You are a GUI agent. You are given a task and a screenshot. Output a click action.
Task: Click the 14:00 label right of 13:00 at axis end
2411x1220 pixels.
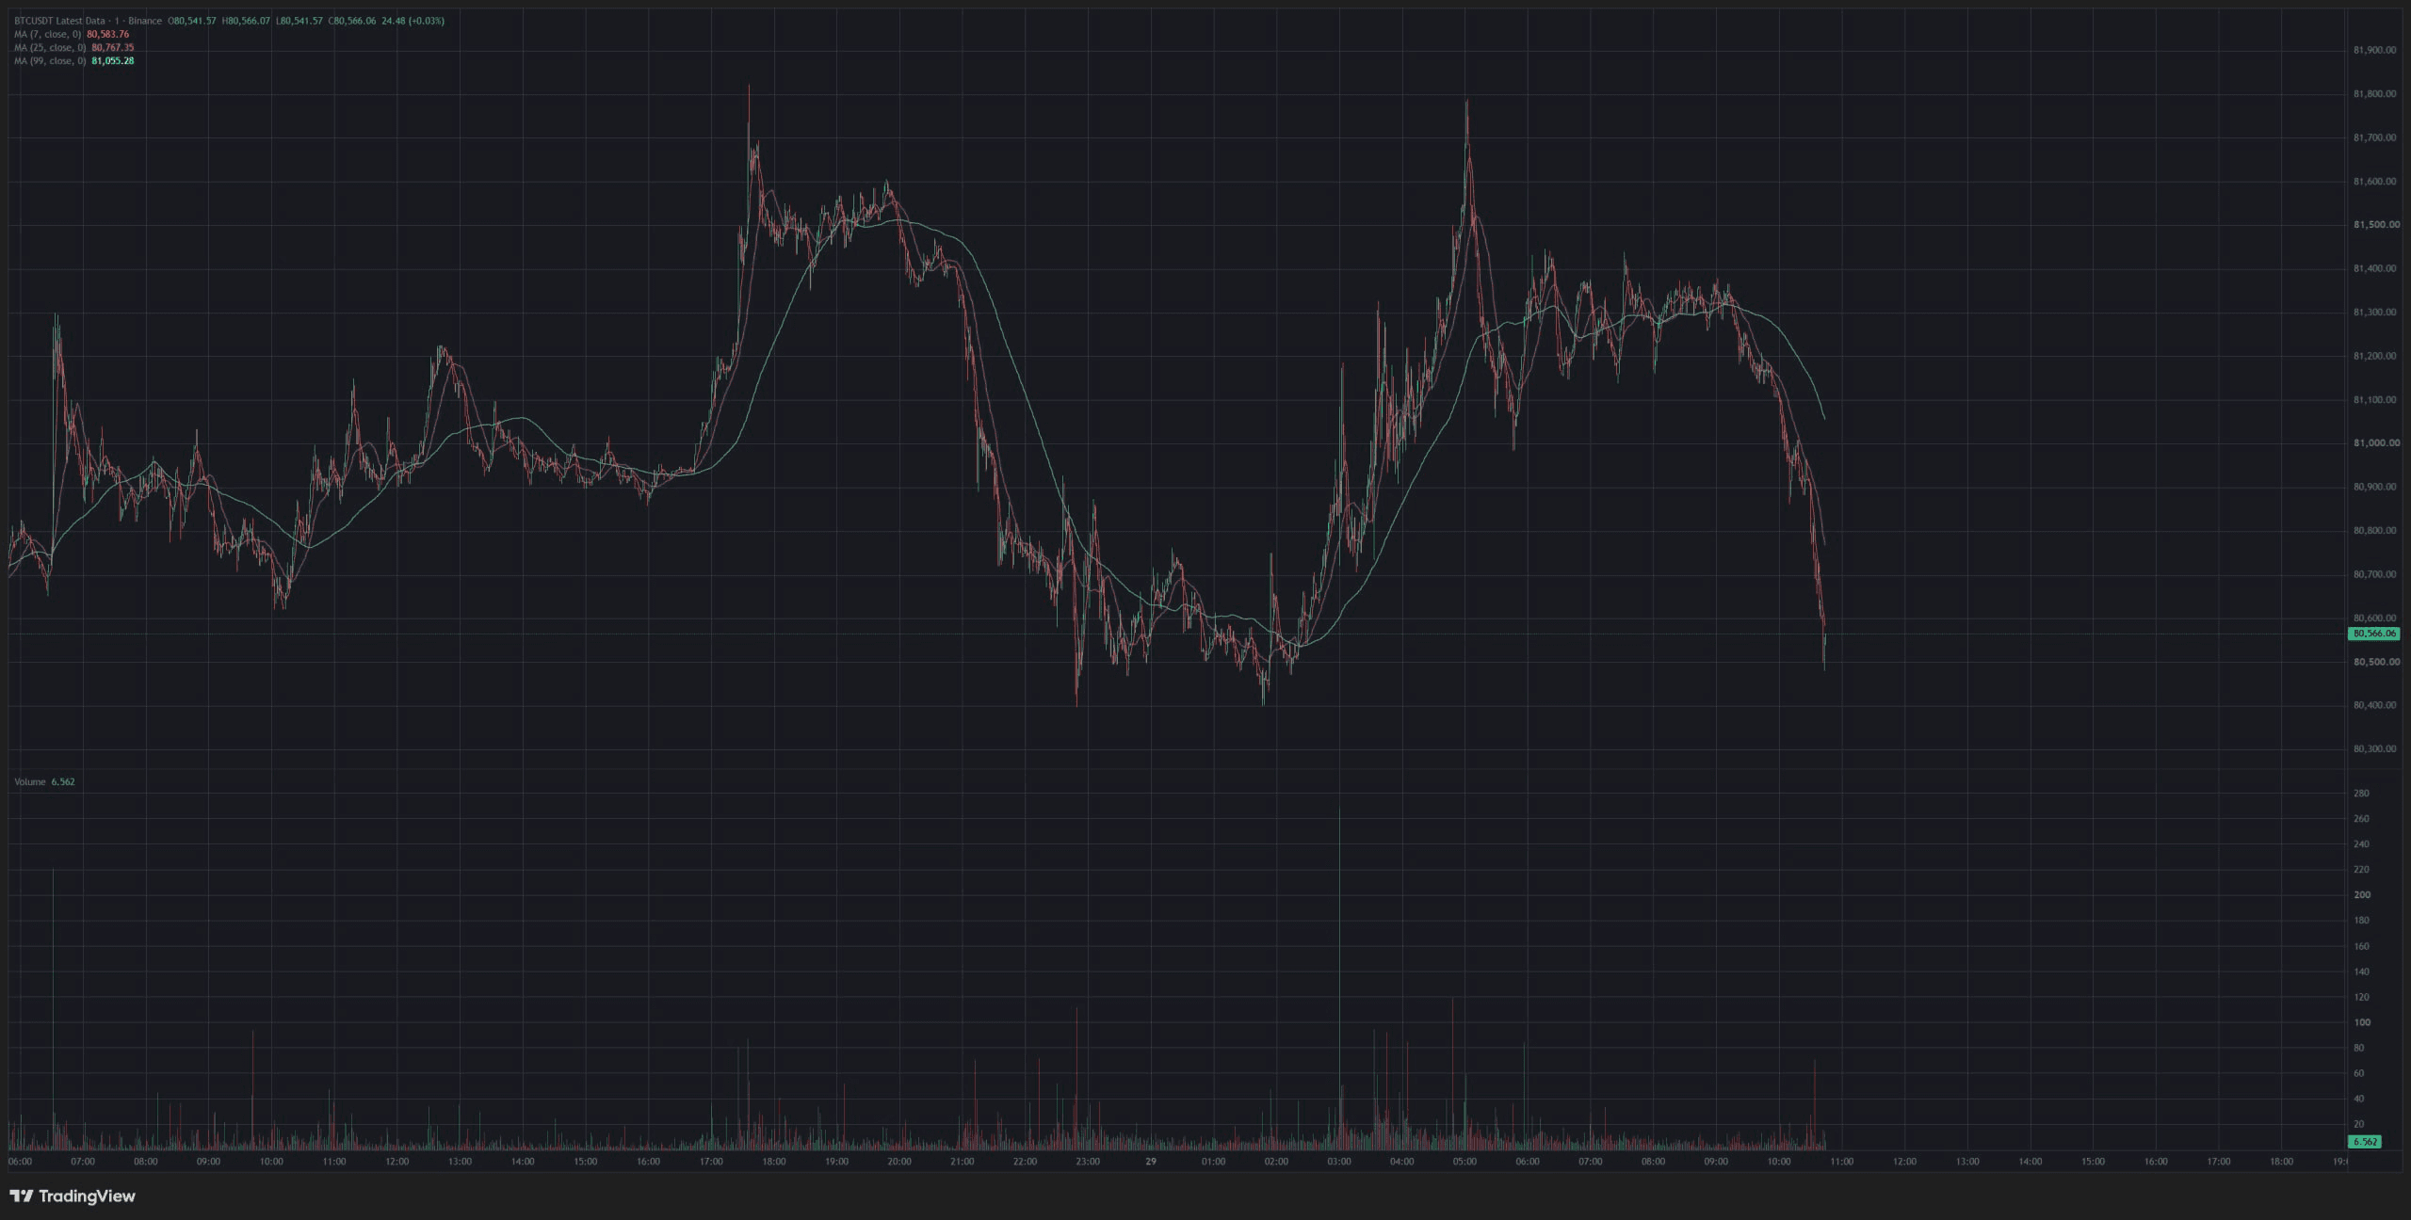pyautogui.click(x=2031, y=1162)
